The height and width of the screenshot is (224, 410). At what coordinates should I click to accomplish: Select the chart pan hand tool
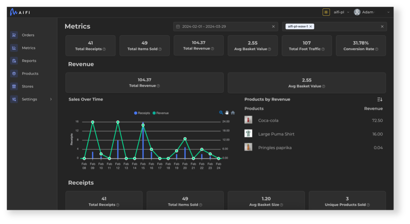[227, 113]
